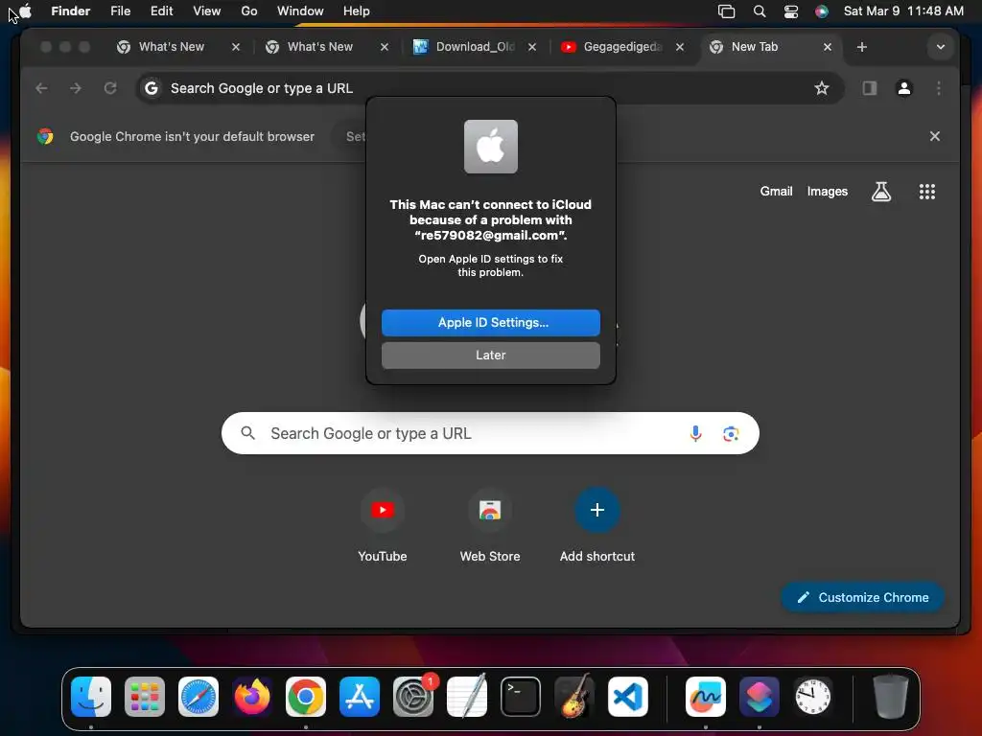The width and height of the screenshot is (982, 736).
Task: Open Shortcuts app from the Dock
Action: coord(760,697)
